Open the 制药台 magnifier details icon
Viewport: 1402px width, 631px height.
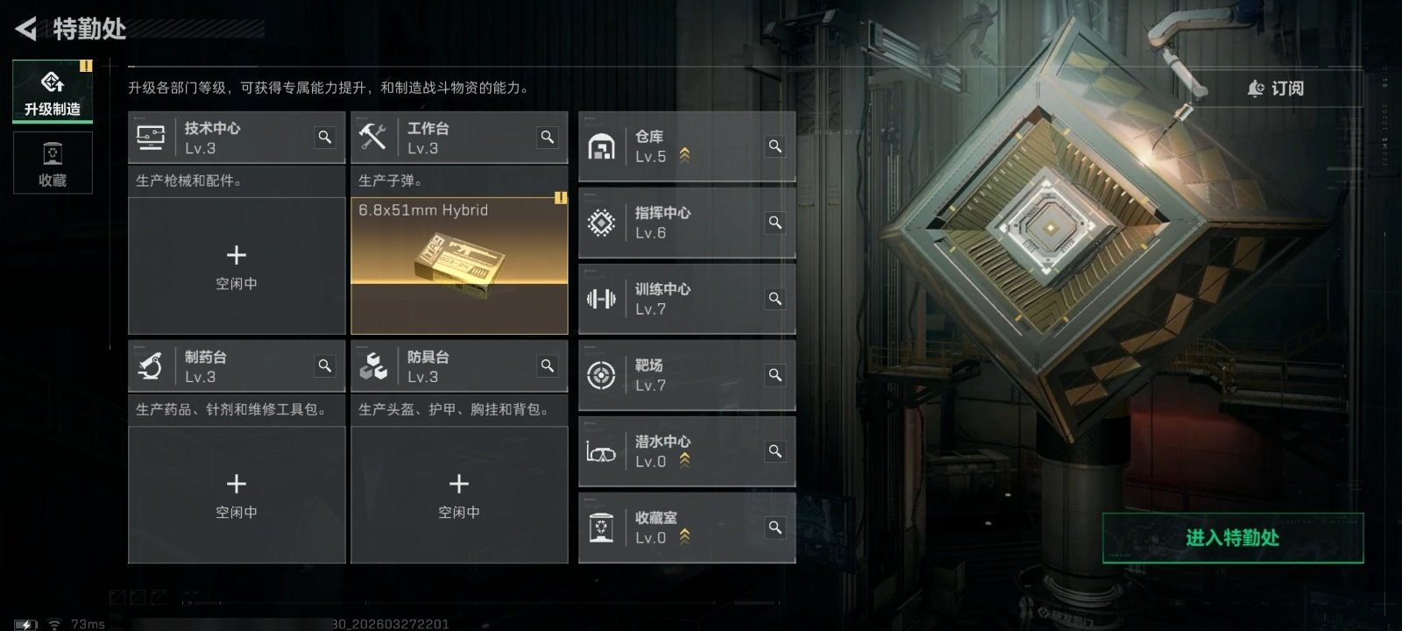(x=325, y=366)
